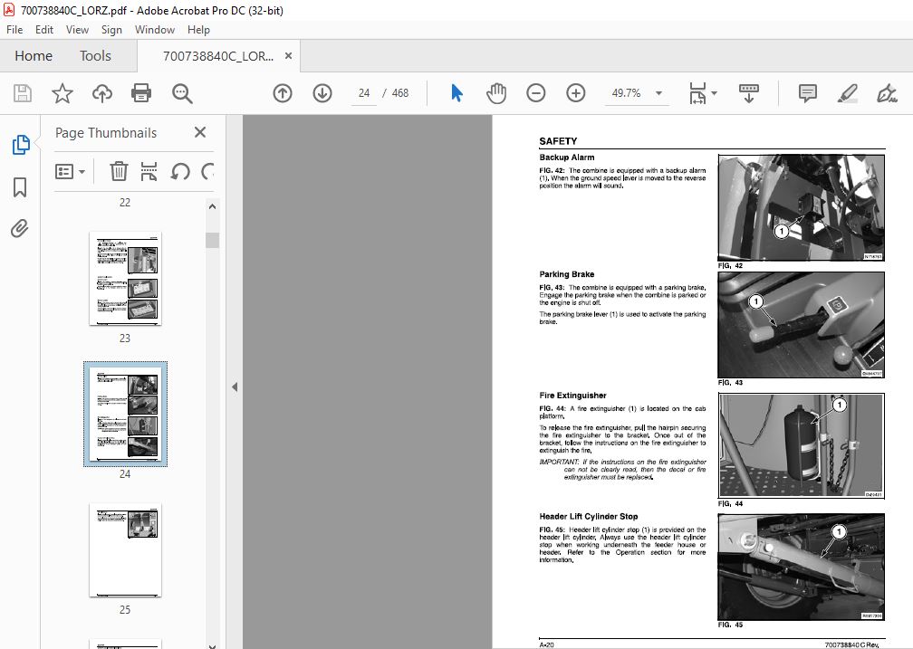Switch to the Tools tab
The width and height of the screenshot is (913, 649).
95,56
